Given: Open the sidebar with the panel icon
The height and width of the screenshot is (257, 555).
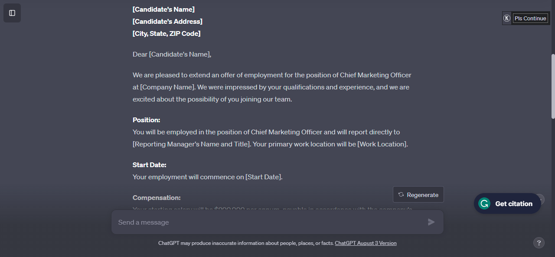Looking at the screenshot, I should point(12,13).
